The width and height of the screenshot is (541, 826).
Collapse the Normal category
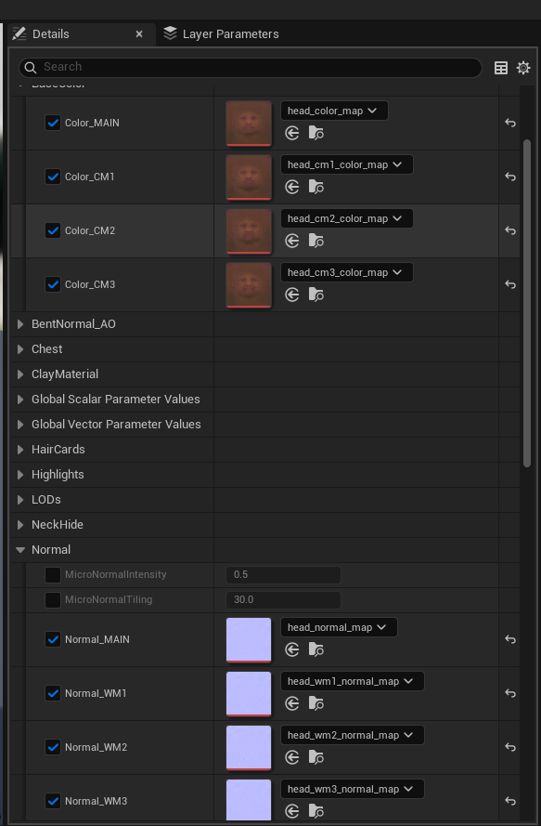pos(20,550)
